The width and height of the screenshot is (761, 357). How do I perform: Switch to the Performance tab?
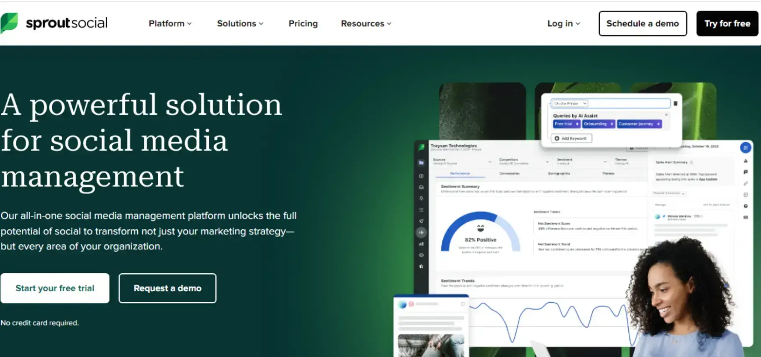(x=460, y=173)
